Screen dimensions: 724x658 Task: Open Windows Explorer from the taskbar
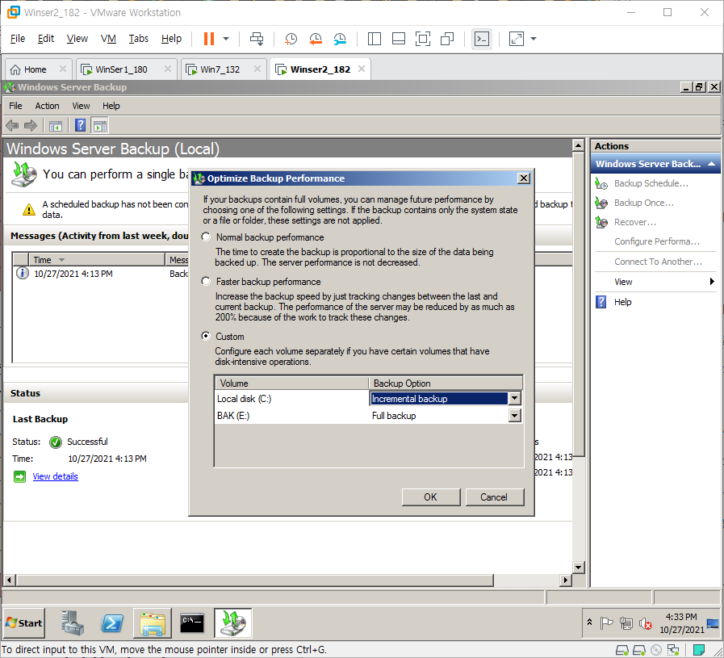point(153,623)
